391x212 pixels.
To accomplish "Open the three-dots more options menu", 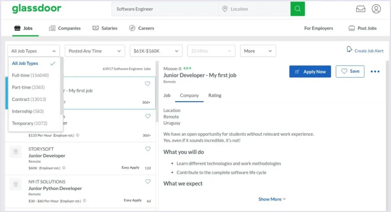I will click(375, 71).
